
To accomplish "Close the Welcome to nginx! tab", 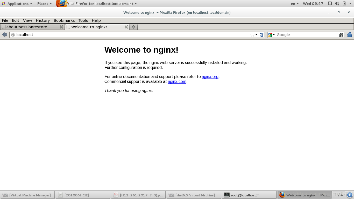I will pos(126,27).
